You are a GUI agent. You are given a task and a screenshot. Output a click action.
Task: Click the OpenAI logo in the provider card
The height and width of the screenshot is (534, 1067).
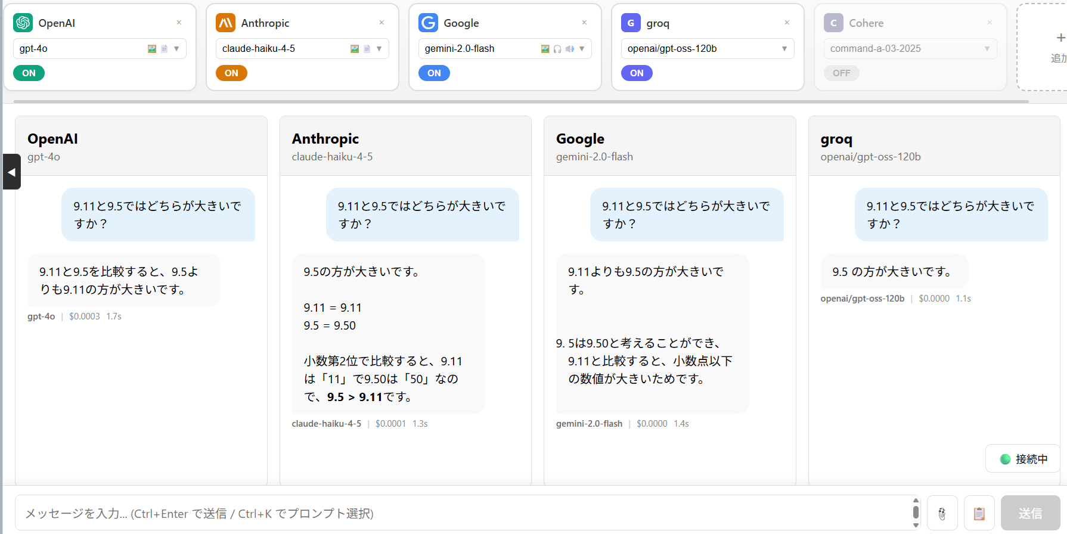click(23, 23)
